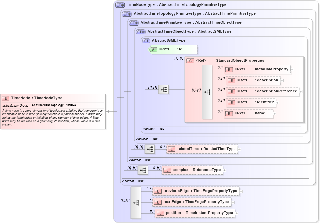This screenshot has height=223, width=320.
Task: Click the relatedTime : RelatedTimeType label
Action: [206, 149]
